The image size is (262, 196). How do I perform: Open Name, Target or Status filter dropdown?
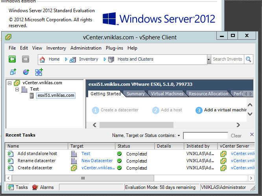pyautogui.click(x=179, y=136)
